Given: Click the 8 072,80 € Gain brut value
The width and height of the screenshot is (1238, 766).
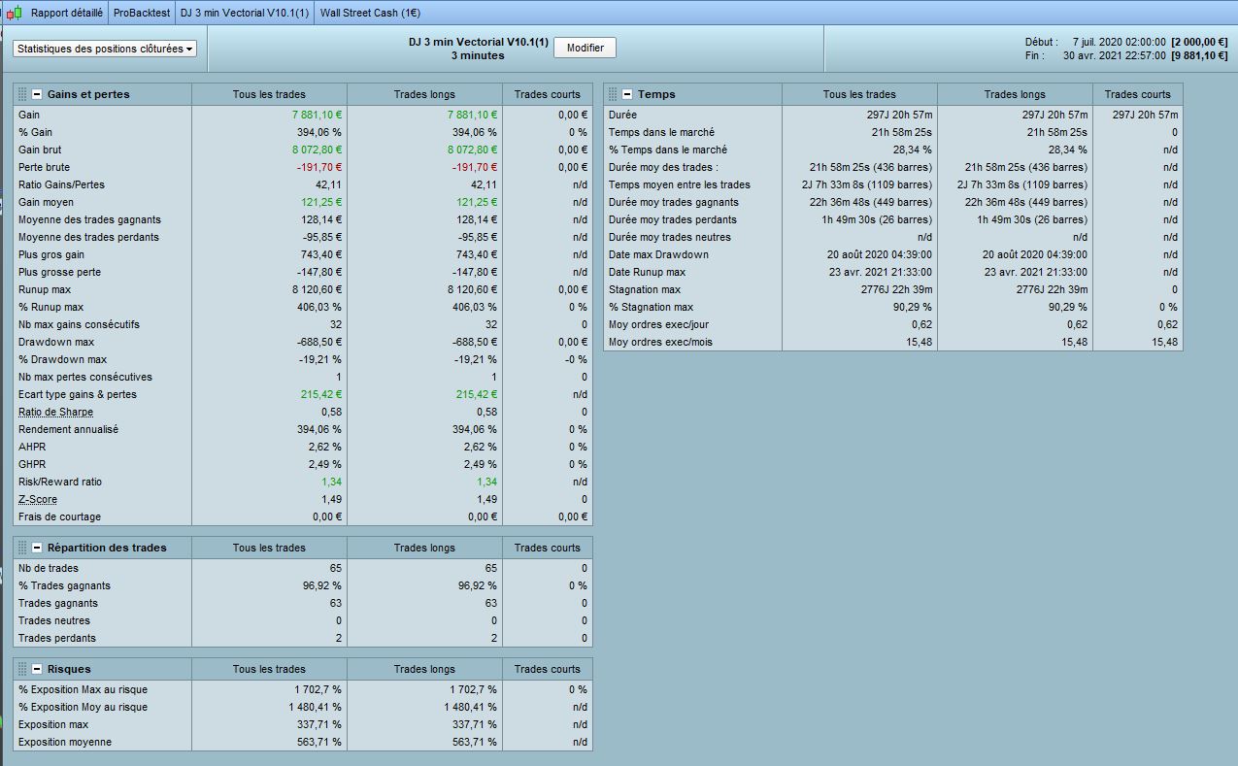Looking at the screenshot, I should pyautogui.click(x=318, y=150).
